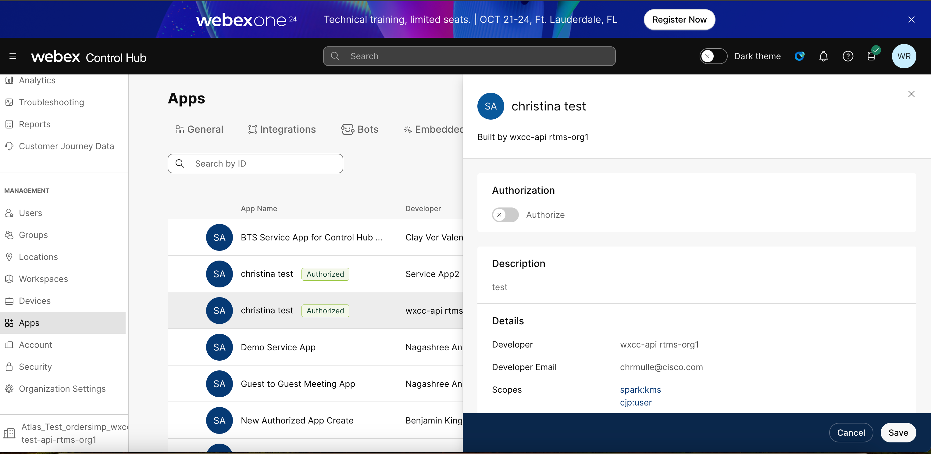The height and width of the screenshot is (454, 931).
Task: Select New Authorized App Create row
Action: pyautogui.click(x=315, y=420)
